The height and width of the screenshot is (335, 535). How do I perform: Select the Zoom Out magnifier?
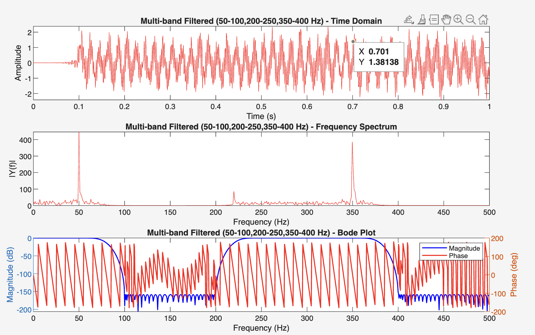click(x=471, y=20)
